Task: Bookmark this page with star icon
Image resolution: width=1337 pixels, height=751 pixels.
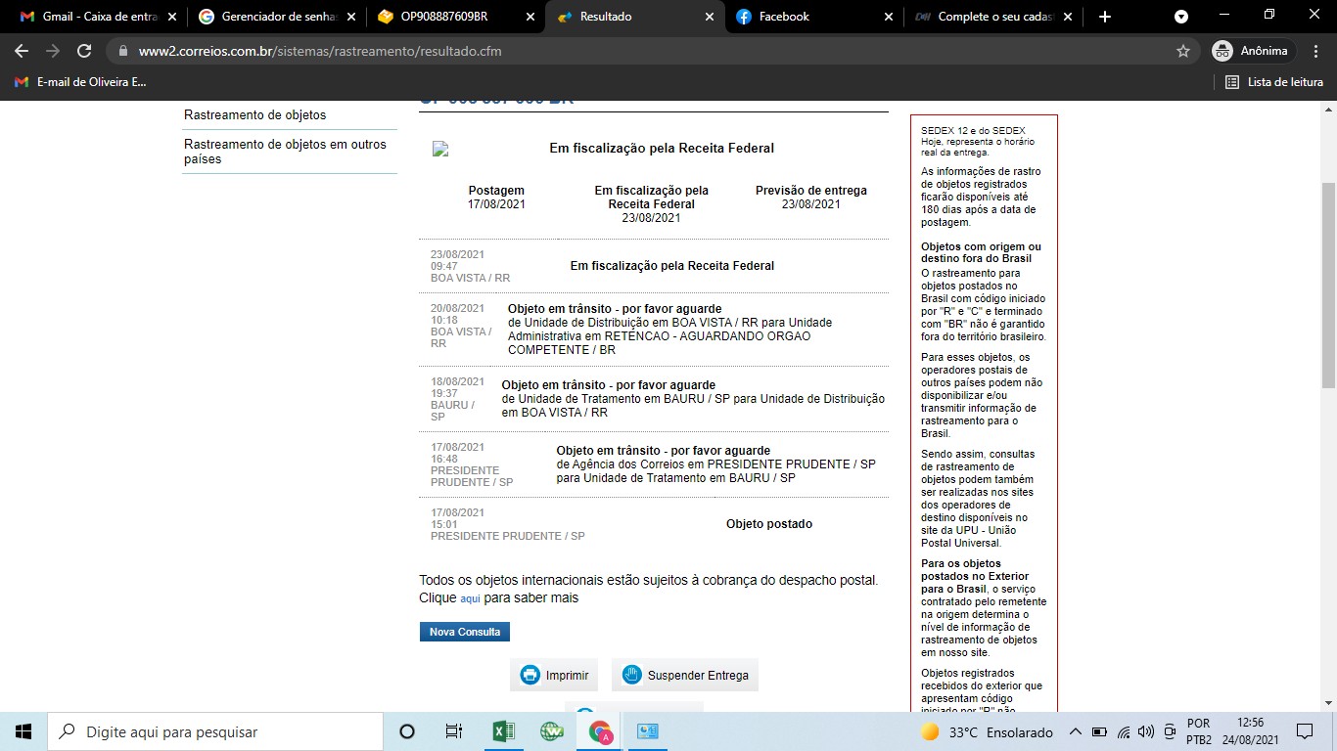Action: point(1183,51)
